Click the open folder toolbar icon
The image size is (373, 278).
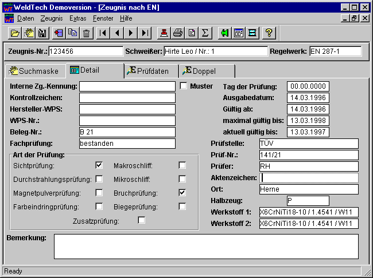point(15,33)
